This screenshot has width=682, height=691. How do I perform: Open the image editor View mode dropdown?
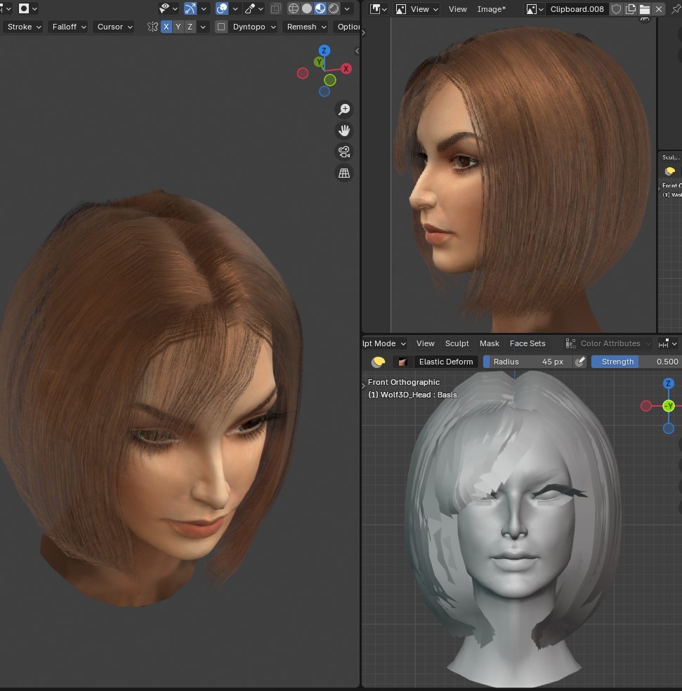pos(417,9)
